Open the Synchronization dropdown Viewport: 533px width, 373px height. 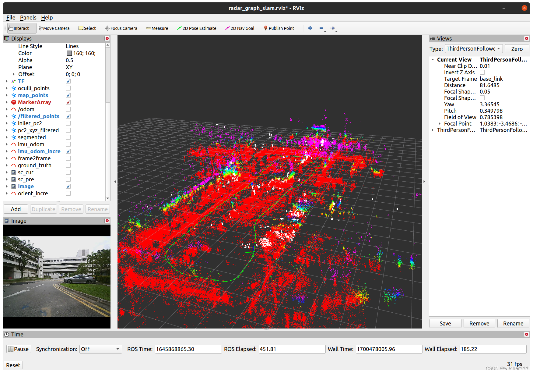coord(100,349)
